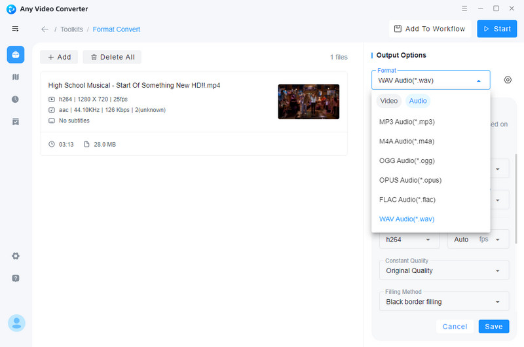Switch to the Audio format tab
The height and width of the screenshot is (347, 524).
click(418, 101)
